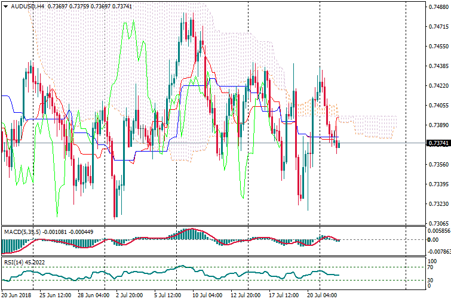Viewport: 451px width, 302px height.
Task: Click the 0.73230 price scale label
Action: 438,204
